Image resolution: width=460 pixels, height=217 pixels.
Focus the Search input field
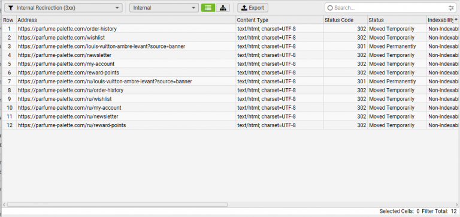(389, 8)
